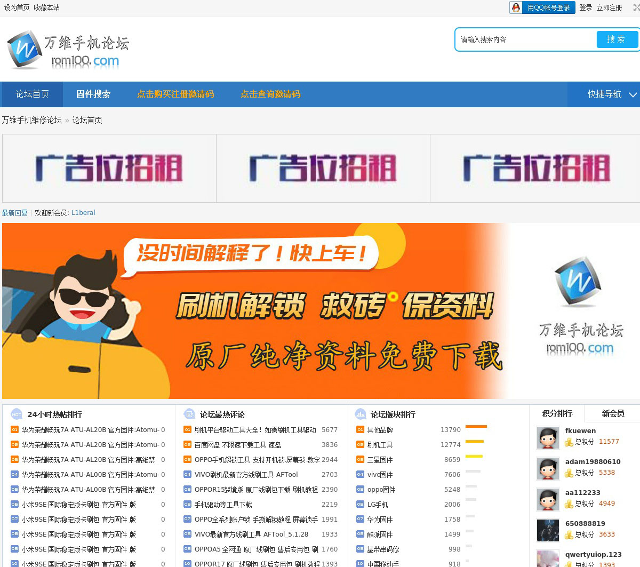Open 手机驱动等工具下载 post
This screenshot has width=640, height=567.
click(x=223, y=505)
